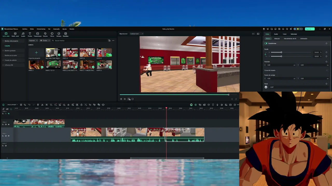
Task: Select the Archivos media icon
Action: [6, 34]
